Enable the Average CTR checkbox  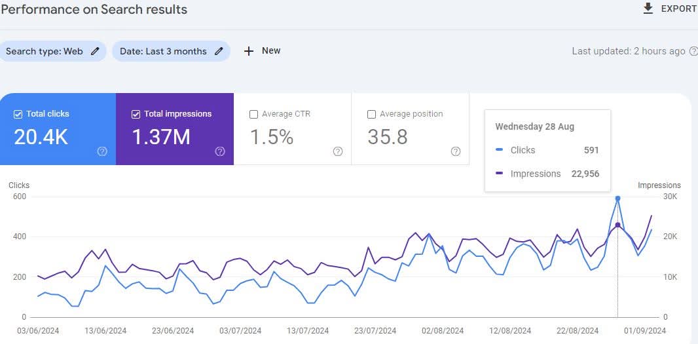[253, 114]
